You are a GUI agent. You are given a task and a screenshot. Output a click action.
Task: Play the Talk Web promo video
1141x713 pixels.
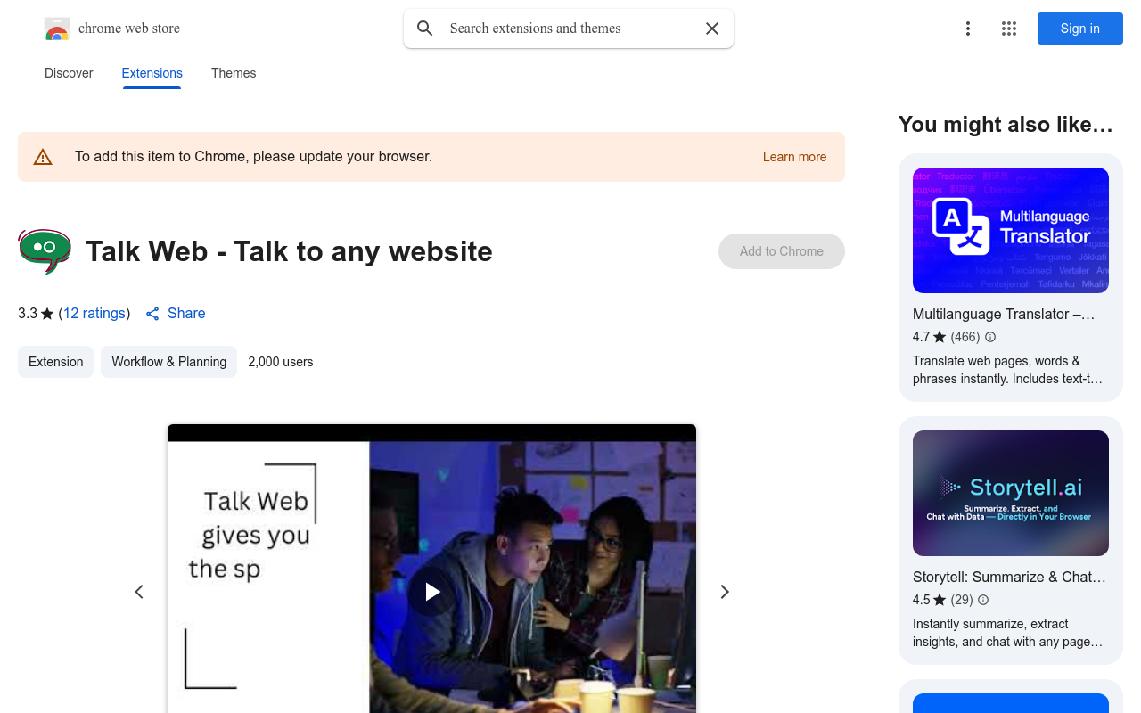[431, 592]
